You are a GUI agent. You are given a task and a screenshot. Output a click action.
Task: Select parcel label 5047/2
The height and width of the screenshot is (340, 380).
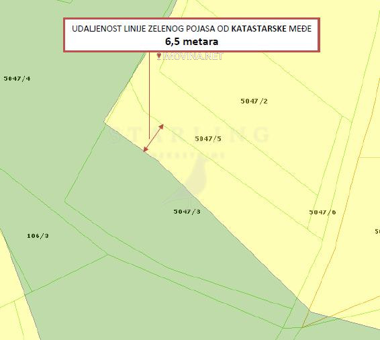(254, 101)
